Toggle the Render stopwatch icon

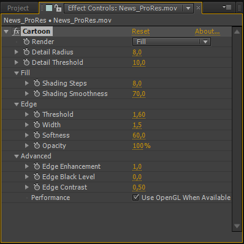coord(26,42)
